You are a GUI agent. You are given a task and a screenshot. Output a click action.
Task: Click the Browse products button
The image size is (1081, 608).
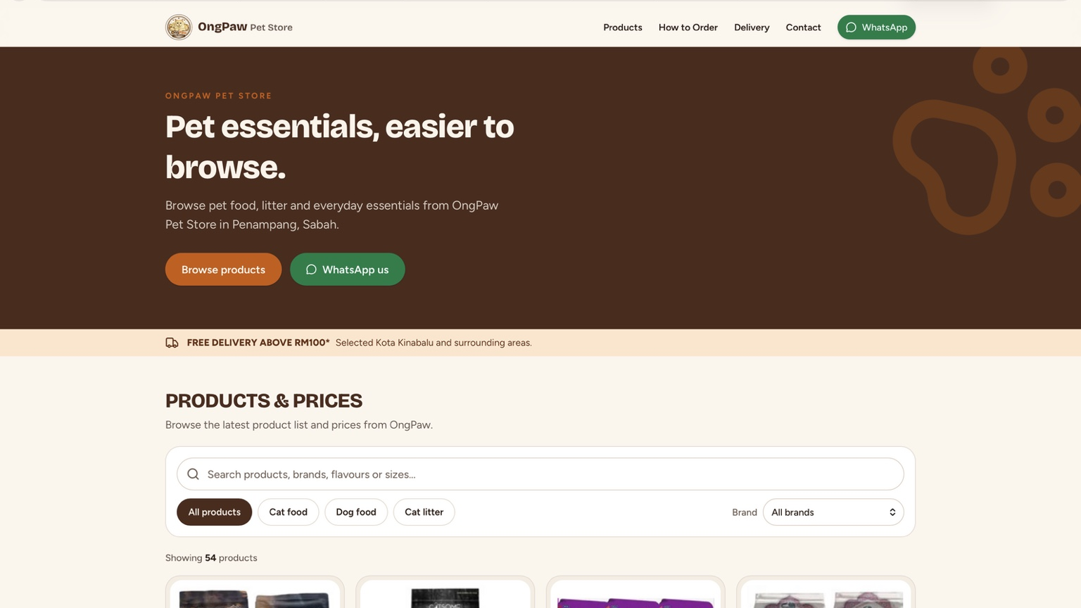click(223, 270)
